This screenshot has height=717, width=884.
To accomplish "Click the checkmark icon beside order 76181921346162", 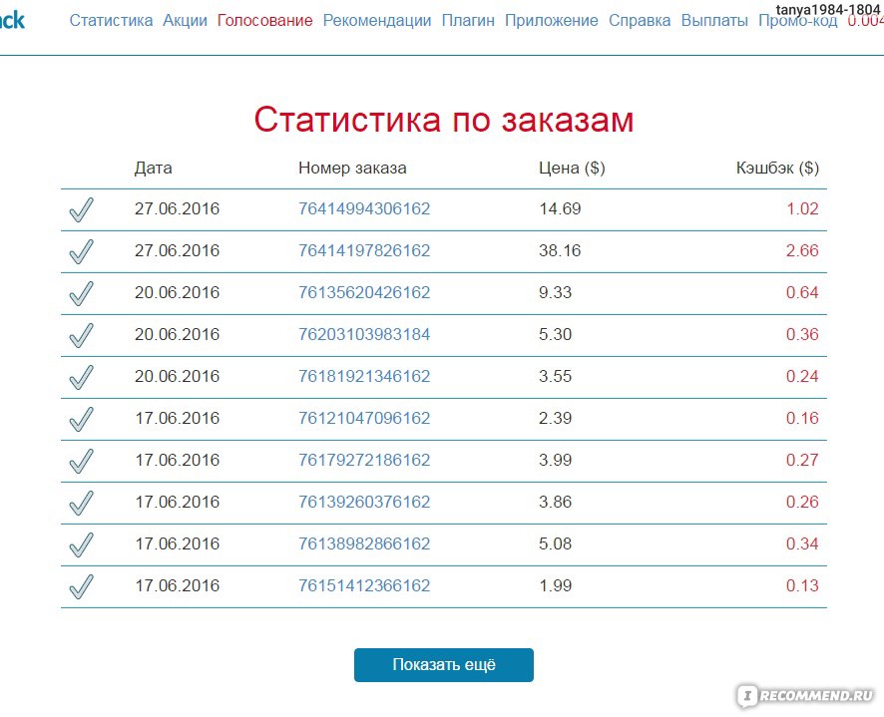I will click(82, 377).
